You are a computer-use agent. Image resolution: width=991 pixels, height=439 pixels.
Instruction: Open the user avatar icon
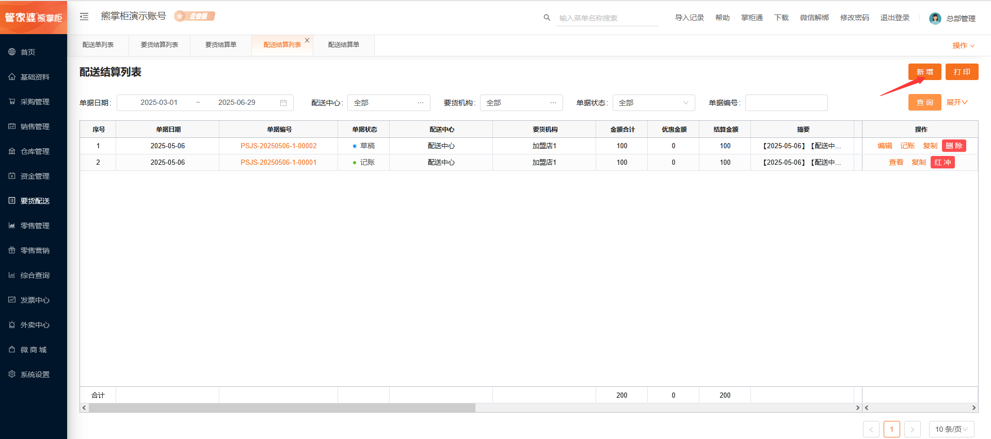coord(935,18)
